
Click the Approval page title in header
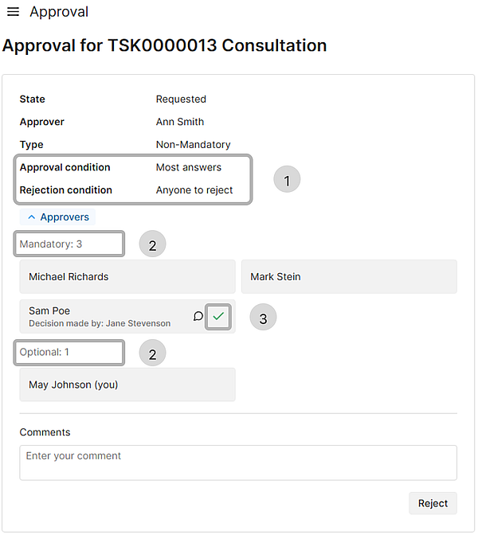point(59,12)
